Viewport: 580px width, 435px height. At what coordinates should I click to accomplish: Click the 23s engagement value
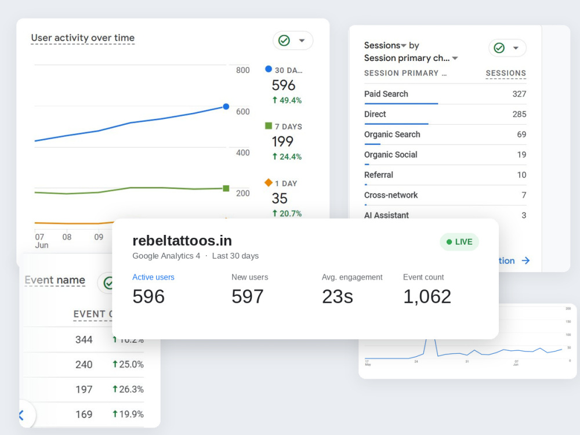click(338, 296)
